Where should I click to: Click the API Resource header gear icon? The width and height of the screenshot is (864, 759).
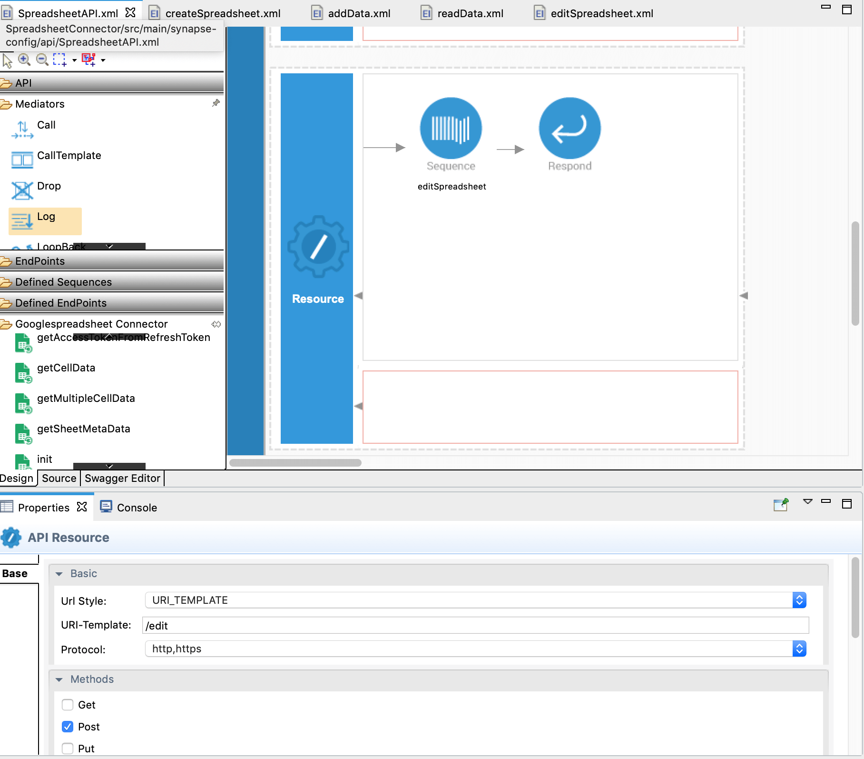click(x=11, y=538)
